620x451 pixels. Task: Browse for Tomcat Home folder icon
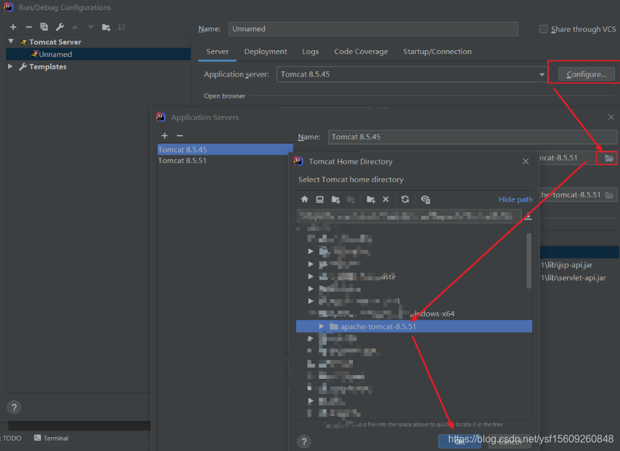click(x=609, y=158)
